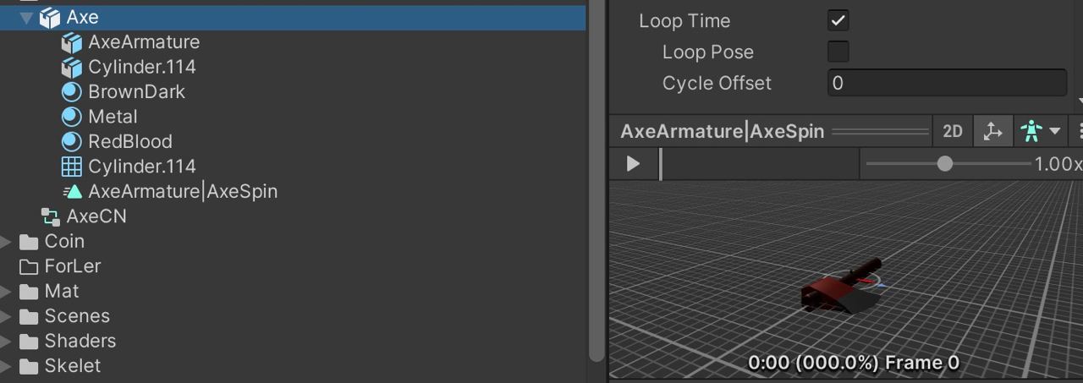1083x383 pixels.
Task: Click the Loop Time label
Action: (x=684, y=20)
